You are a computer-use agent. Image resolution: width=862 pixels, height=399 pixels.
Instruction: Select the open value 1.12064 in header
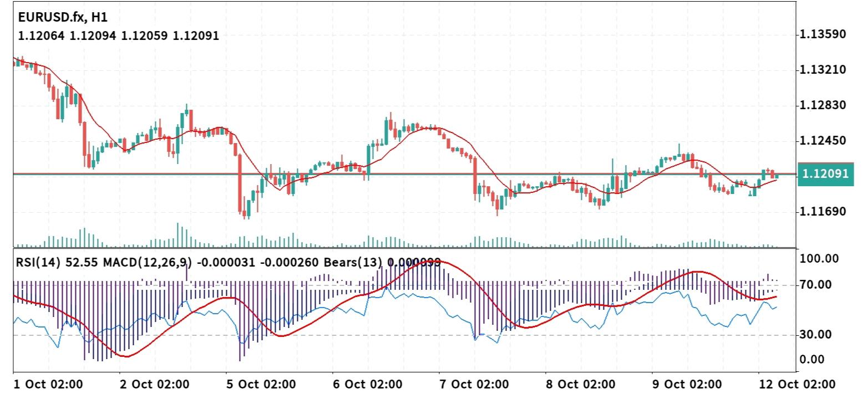pos(41,36)
